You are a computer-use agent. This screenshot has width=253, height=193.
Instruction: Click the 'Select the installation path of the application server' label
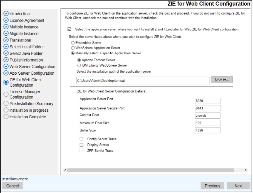click(114, 72)
